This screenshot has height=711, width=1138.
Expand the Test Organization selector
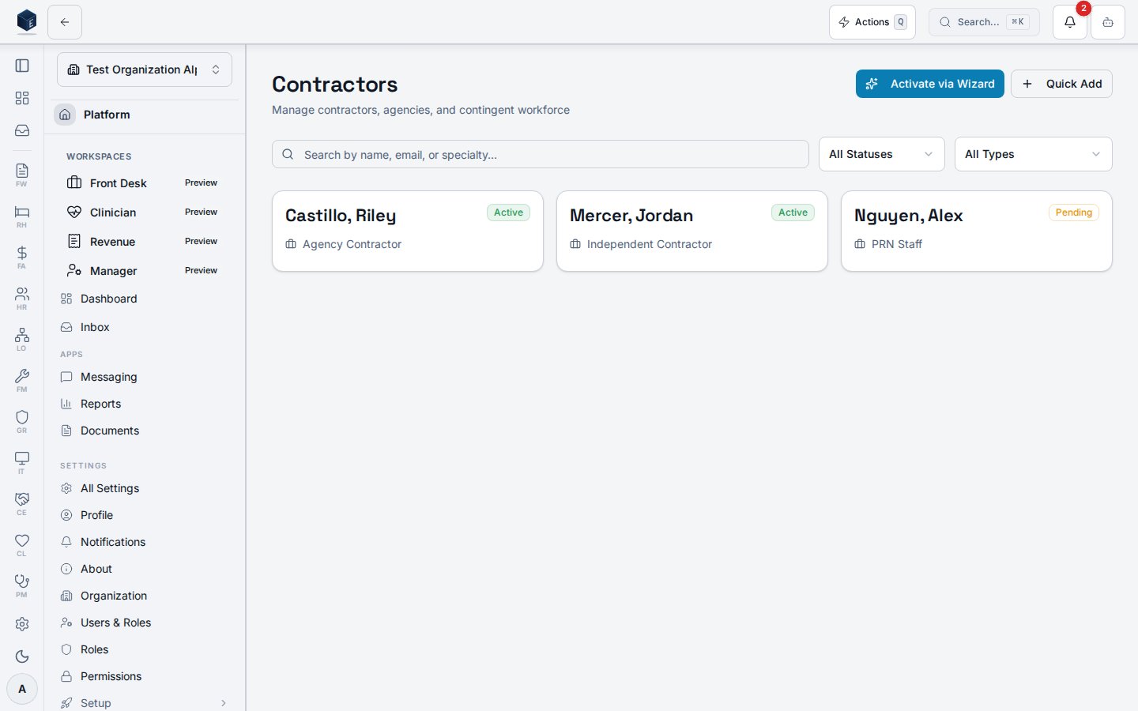145,70
